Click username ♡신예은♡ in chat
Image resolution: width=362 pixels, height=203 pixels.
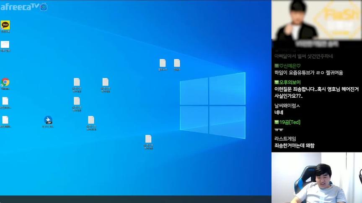(290, 66)
